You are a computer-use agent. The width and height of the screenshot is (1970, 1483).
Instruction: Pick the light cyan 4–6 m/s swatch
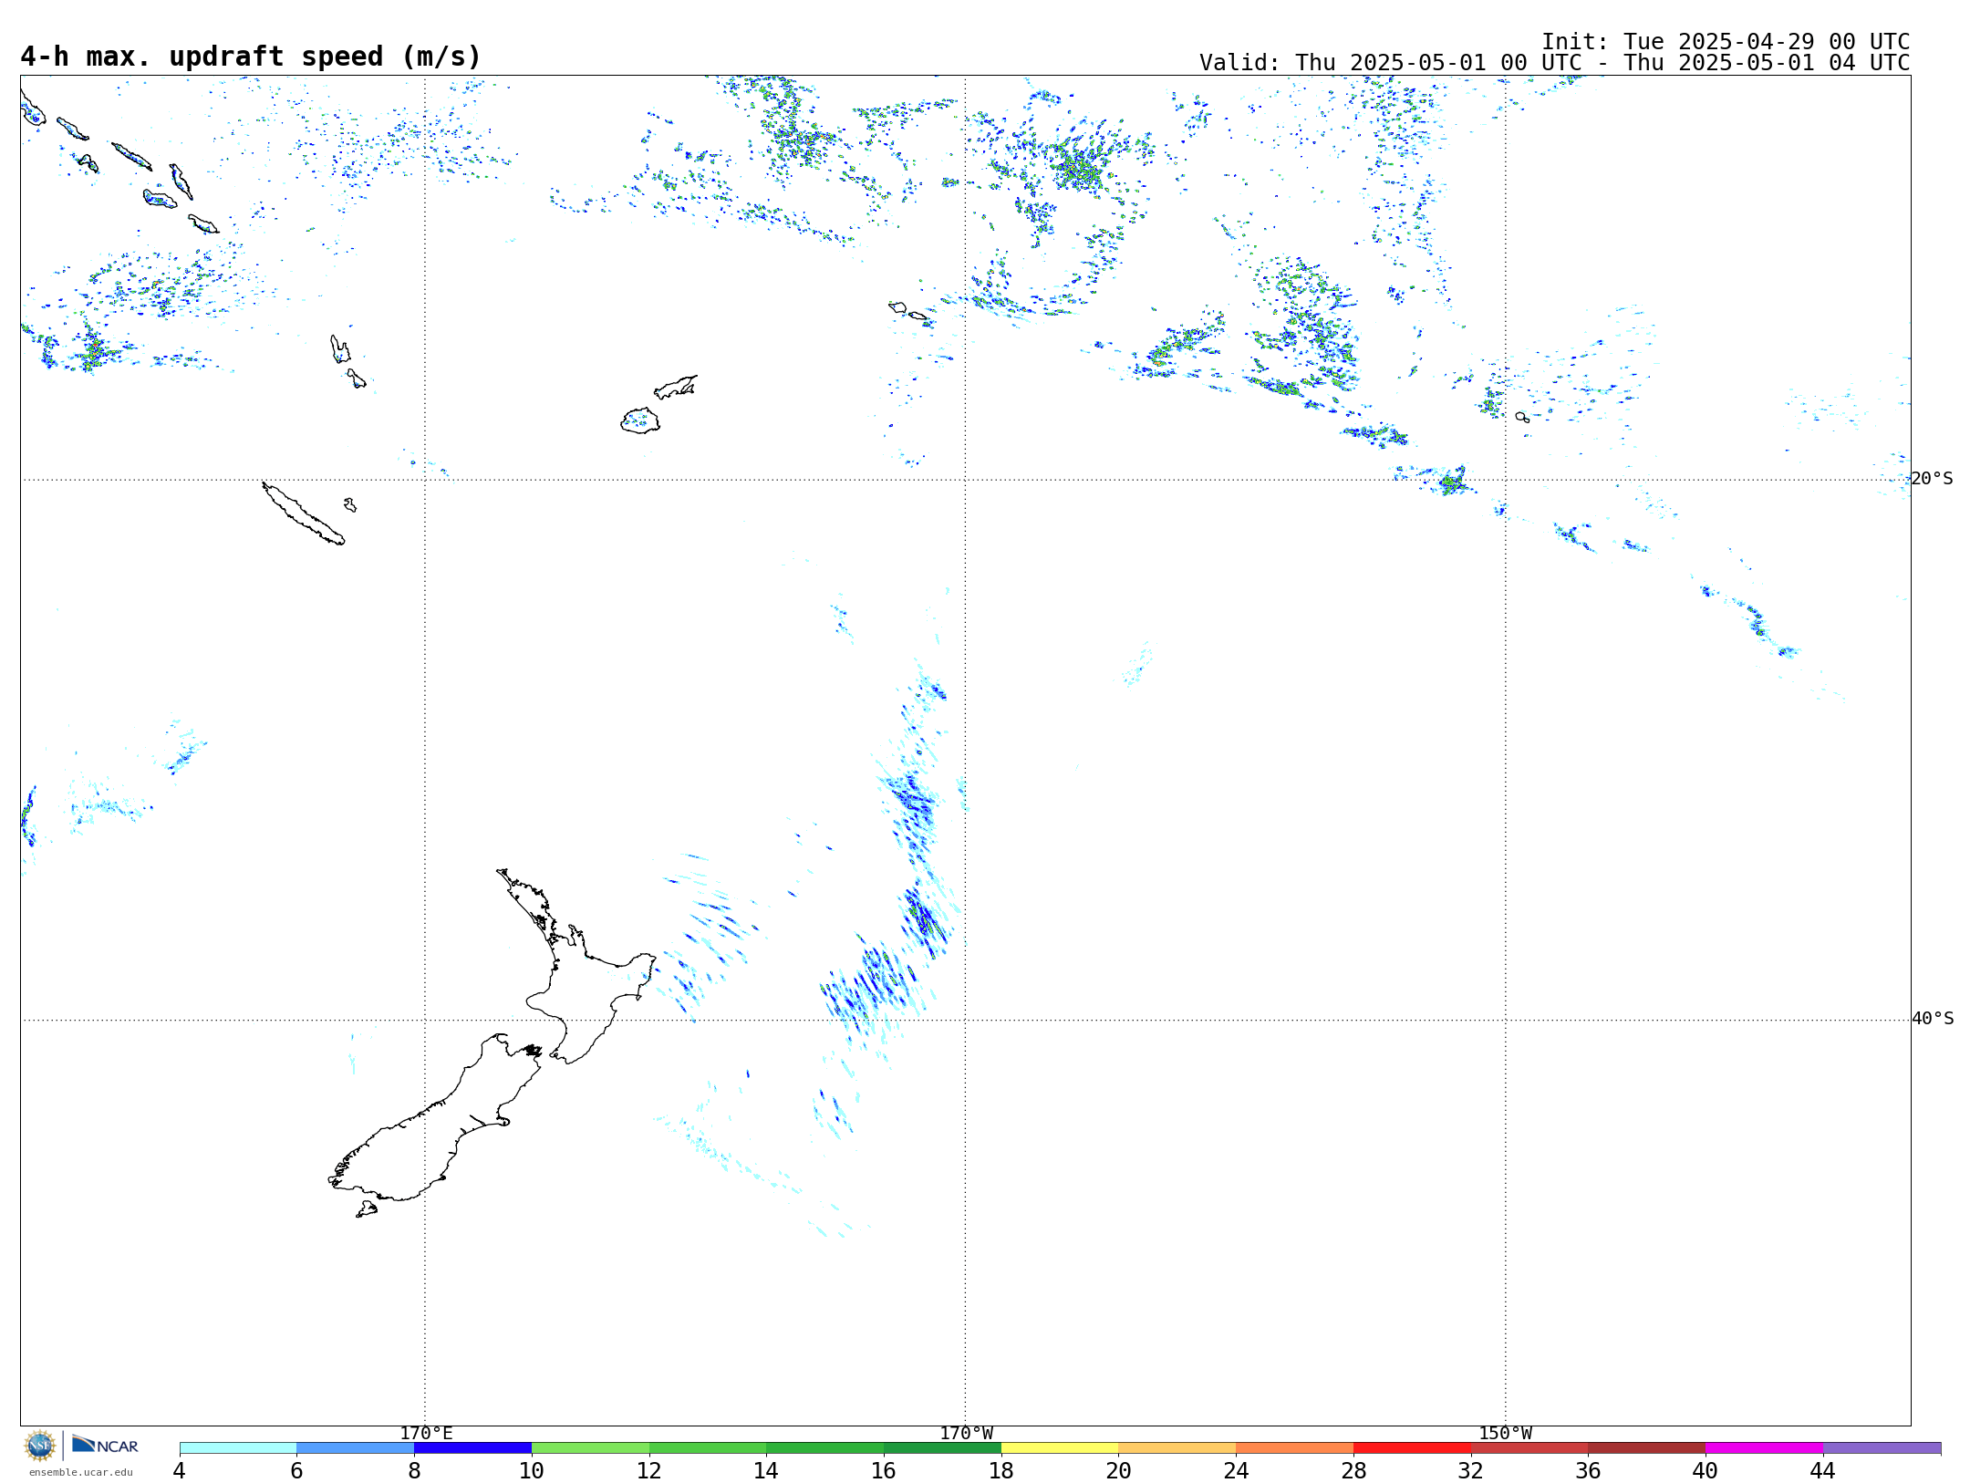point(238,1448)
